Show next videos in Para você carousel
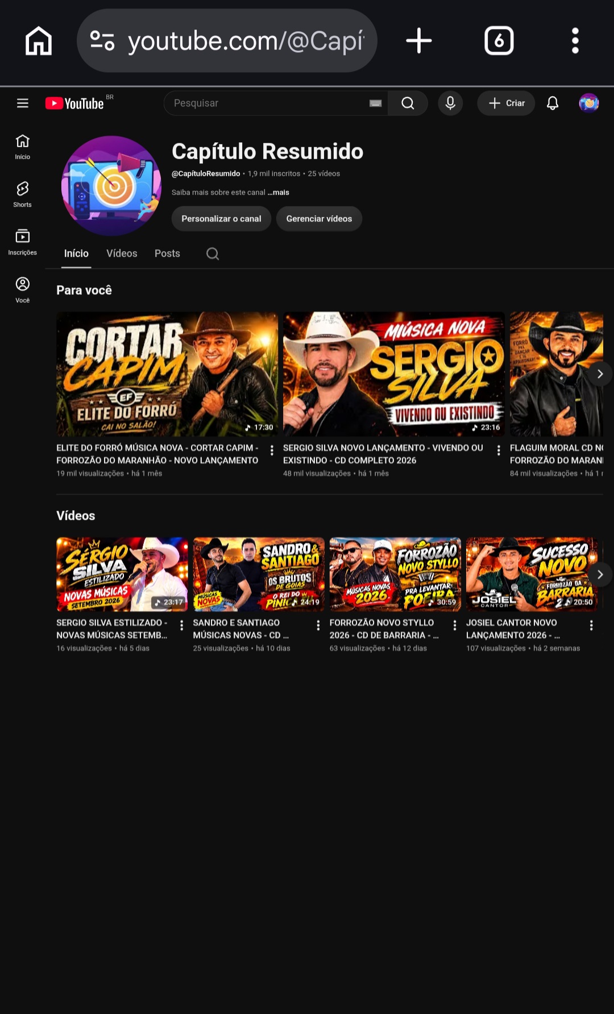Image resolution: width=614 pixels, height=1014 pixels. 600,374
